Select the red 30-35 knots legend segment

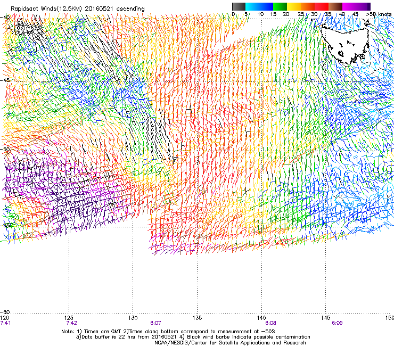pos(322,6)
